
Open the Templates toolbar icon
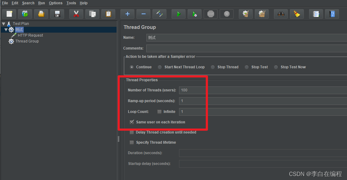pos(25,14)
